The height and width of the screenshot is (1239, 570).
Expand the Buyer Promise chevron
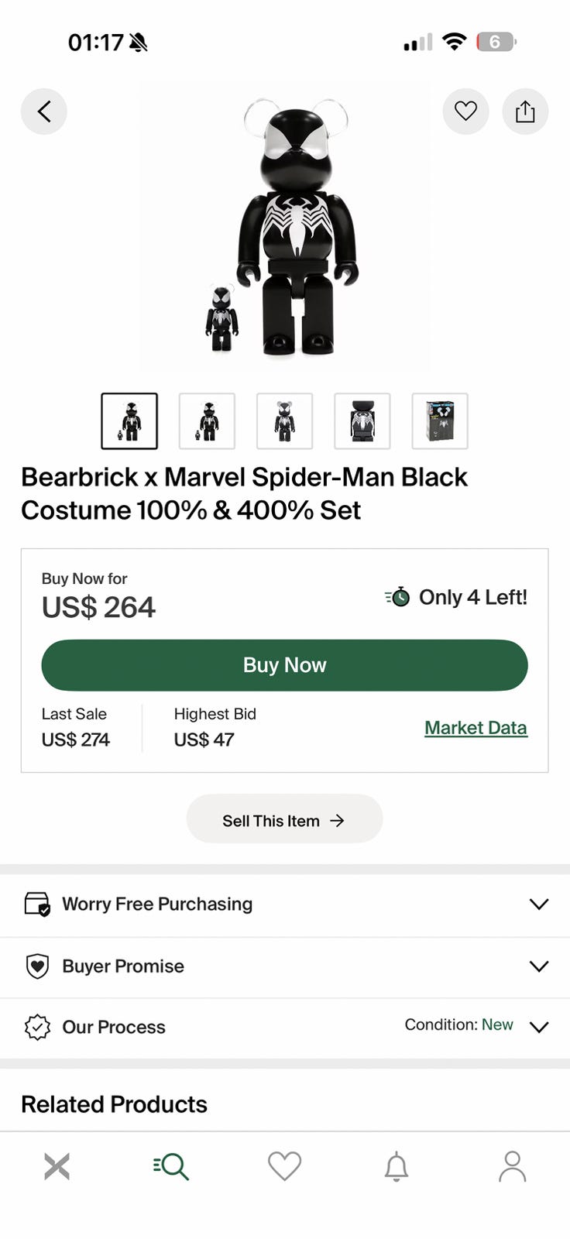pos(538,966)
